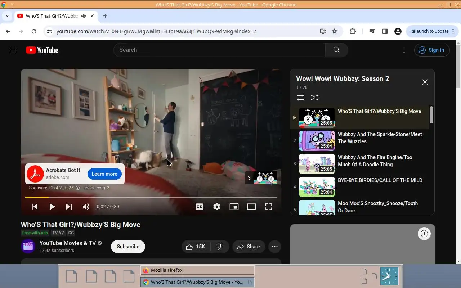Click the playlist panel scrollbar

(x=431, y=115)
